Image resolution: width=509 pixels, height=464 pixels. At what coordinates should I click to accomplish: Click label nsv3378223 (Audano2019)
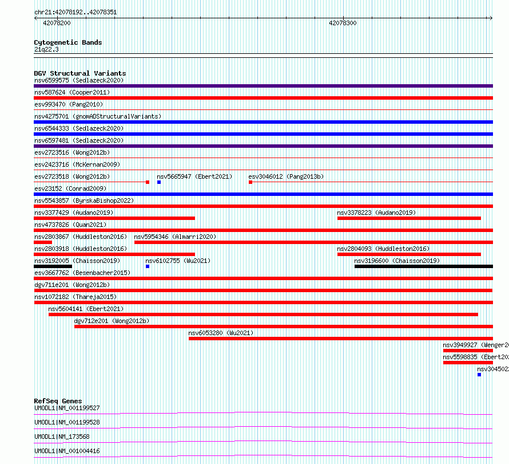click(x=376, y=213)
